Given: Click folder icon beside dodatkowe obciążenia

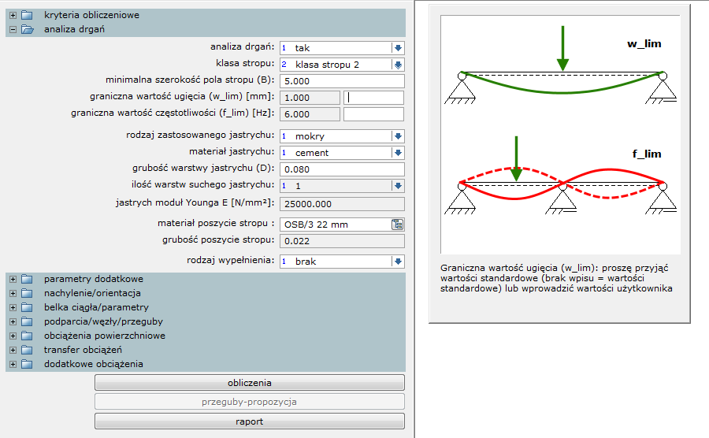Looking at the screenshot, I should [x=28, y=364].
